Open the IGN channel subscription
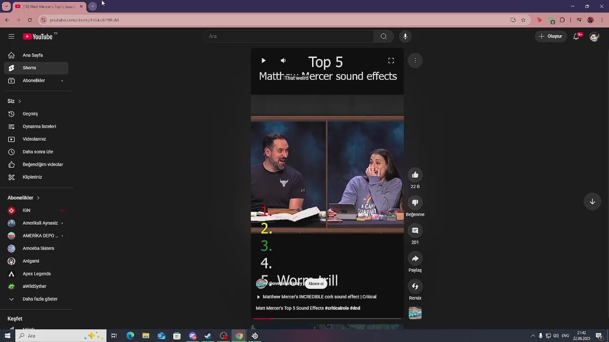This screenshot has height=342, width=609. [x=36, y=210]
